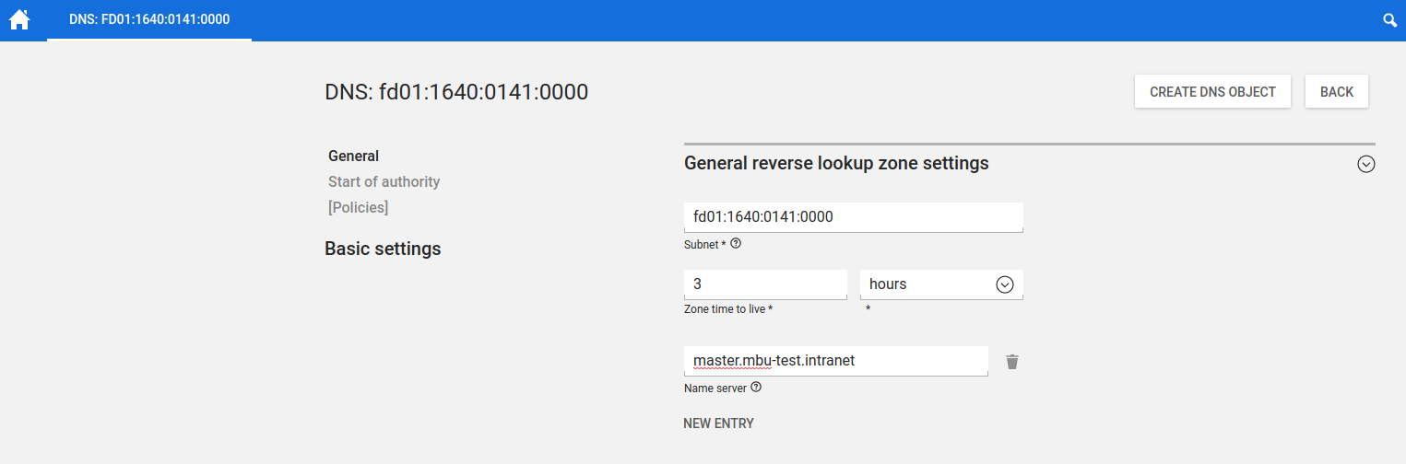Image resolution: width=1406 pixels, height=464 pixels.
Task: Click the CREATE DNS OBJECT button
Action: pyautogui.click(x=1212, y=92)
